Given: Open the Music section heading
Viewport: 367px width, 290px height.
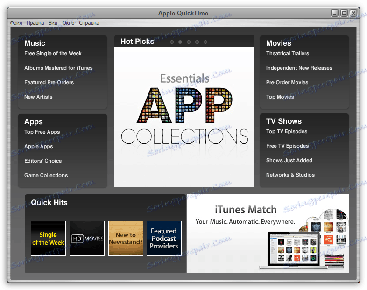Looking at the screenshot, I should click(35, 43).
